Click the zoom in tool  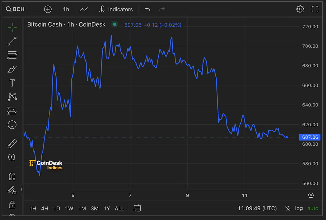pyautogui.click(x=12, y=157)
